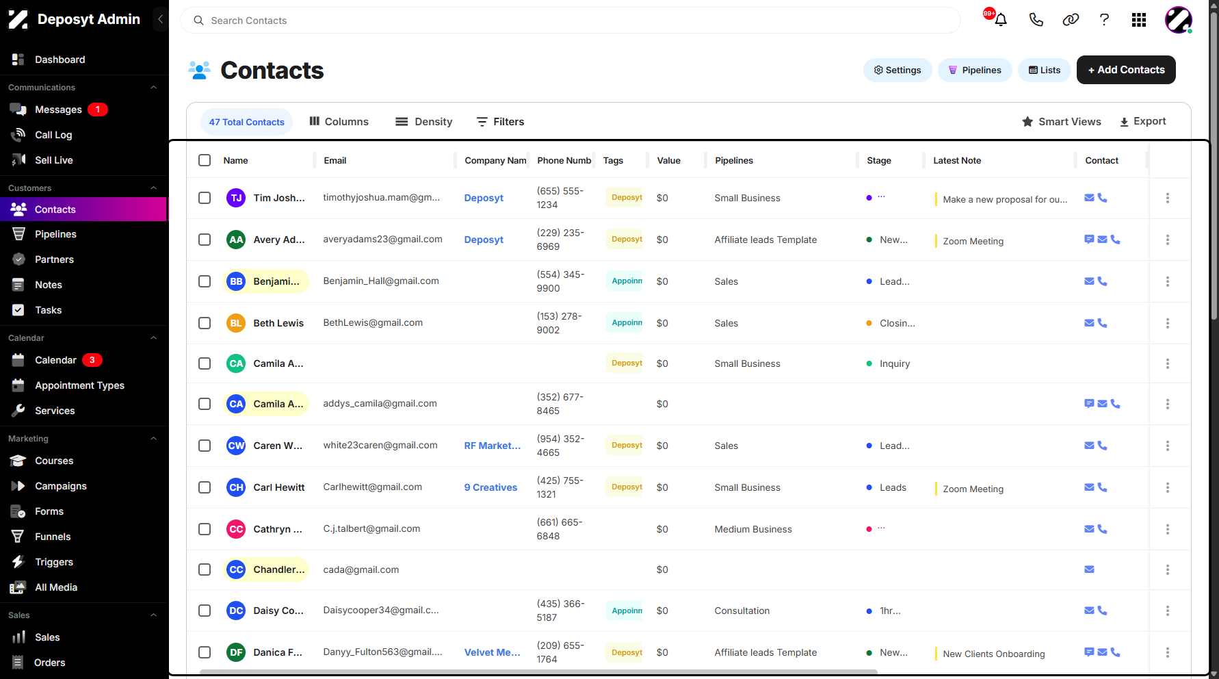Collapse the sidebar with the chevron arrow
The image size is (1219, 679).
pos(160,19)
